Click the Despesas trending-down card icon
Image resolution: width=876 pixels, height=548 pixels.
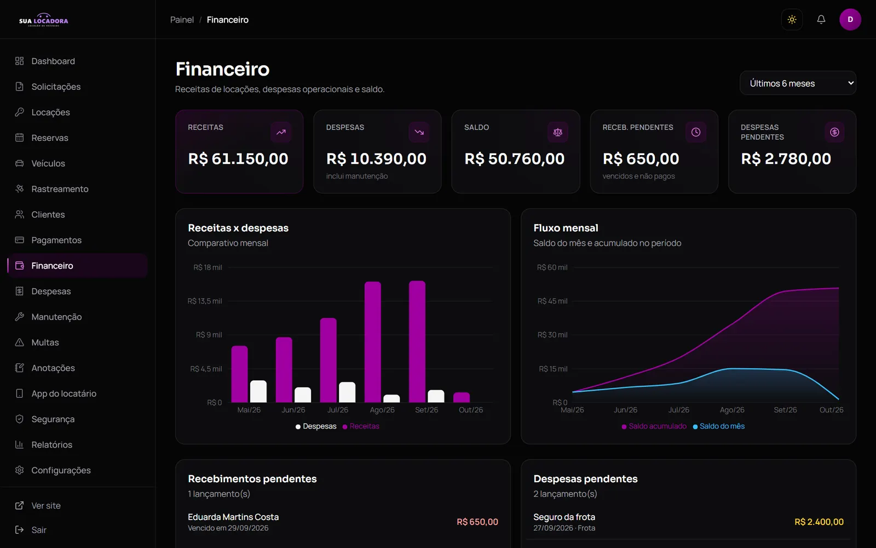(x=419, y=132)
